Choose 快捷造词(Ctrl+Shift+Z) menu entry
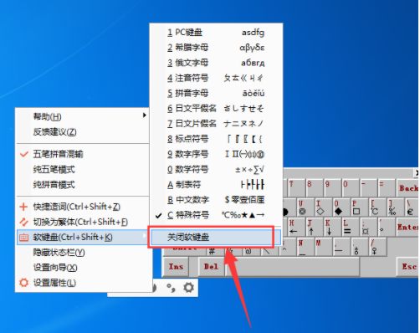 (x=83, y=207)
